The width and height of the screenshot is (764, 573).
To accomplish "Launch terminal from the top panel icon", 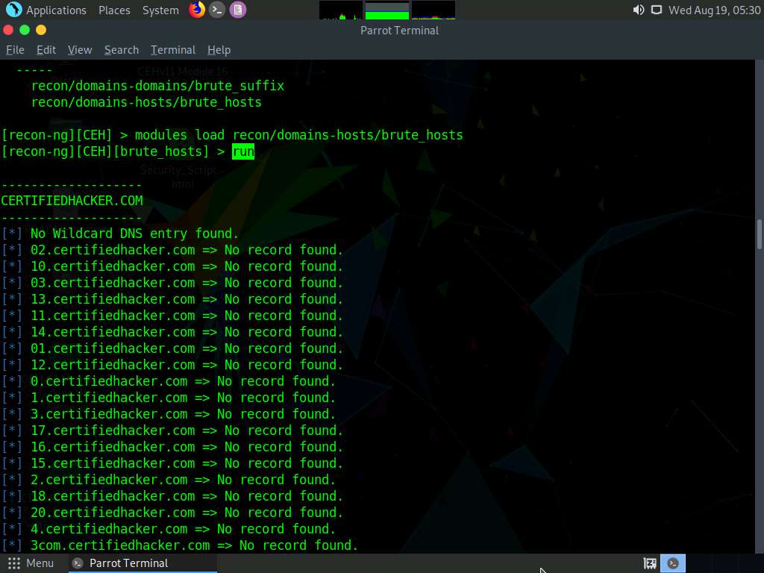I will [x=217, y=10].
